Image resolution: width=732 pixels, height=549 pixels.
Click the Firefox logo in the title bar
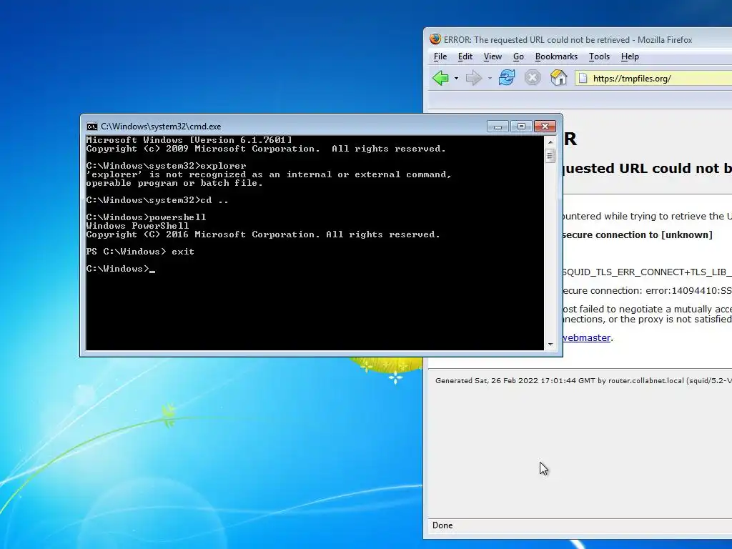[435, 39]
